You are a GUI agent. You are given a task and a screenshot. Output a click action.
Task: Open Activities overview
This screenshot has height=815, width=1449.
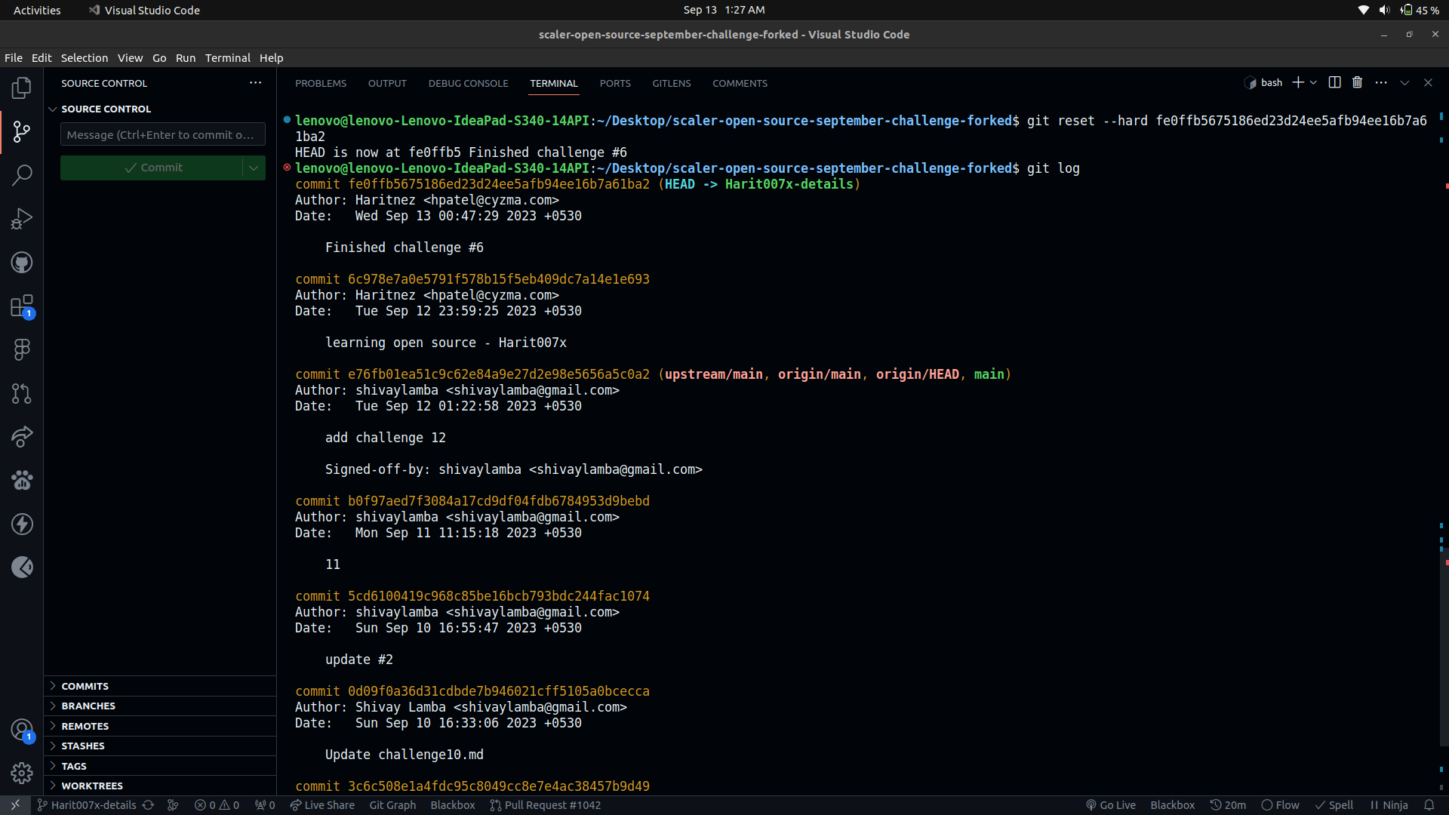[37, 10]
